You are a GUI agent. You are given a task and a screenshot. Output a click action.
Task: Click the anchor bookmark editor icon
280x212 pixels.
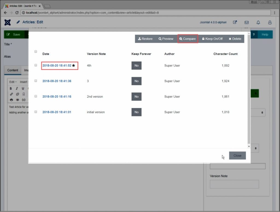[x=24, y=94]
